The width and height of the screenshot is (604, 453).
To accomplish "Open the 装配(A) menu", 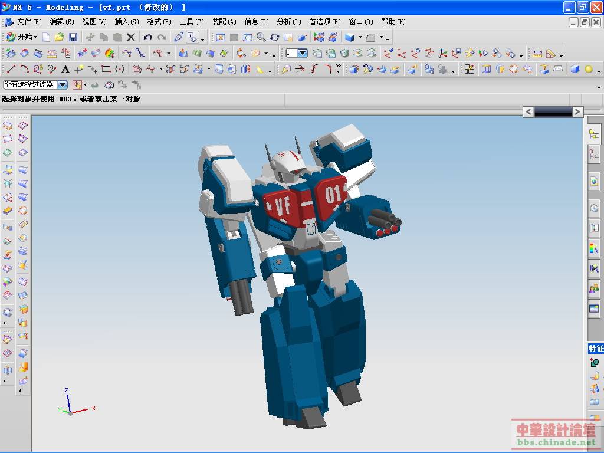I will (x=224, y=22).
